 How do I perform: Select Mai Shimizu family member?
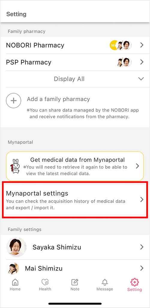pos(75,268)
